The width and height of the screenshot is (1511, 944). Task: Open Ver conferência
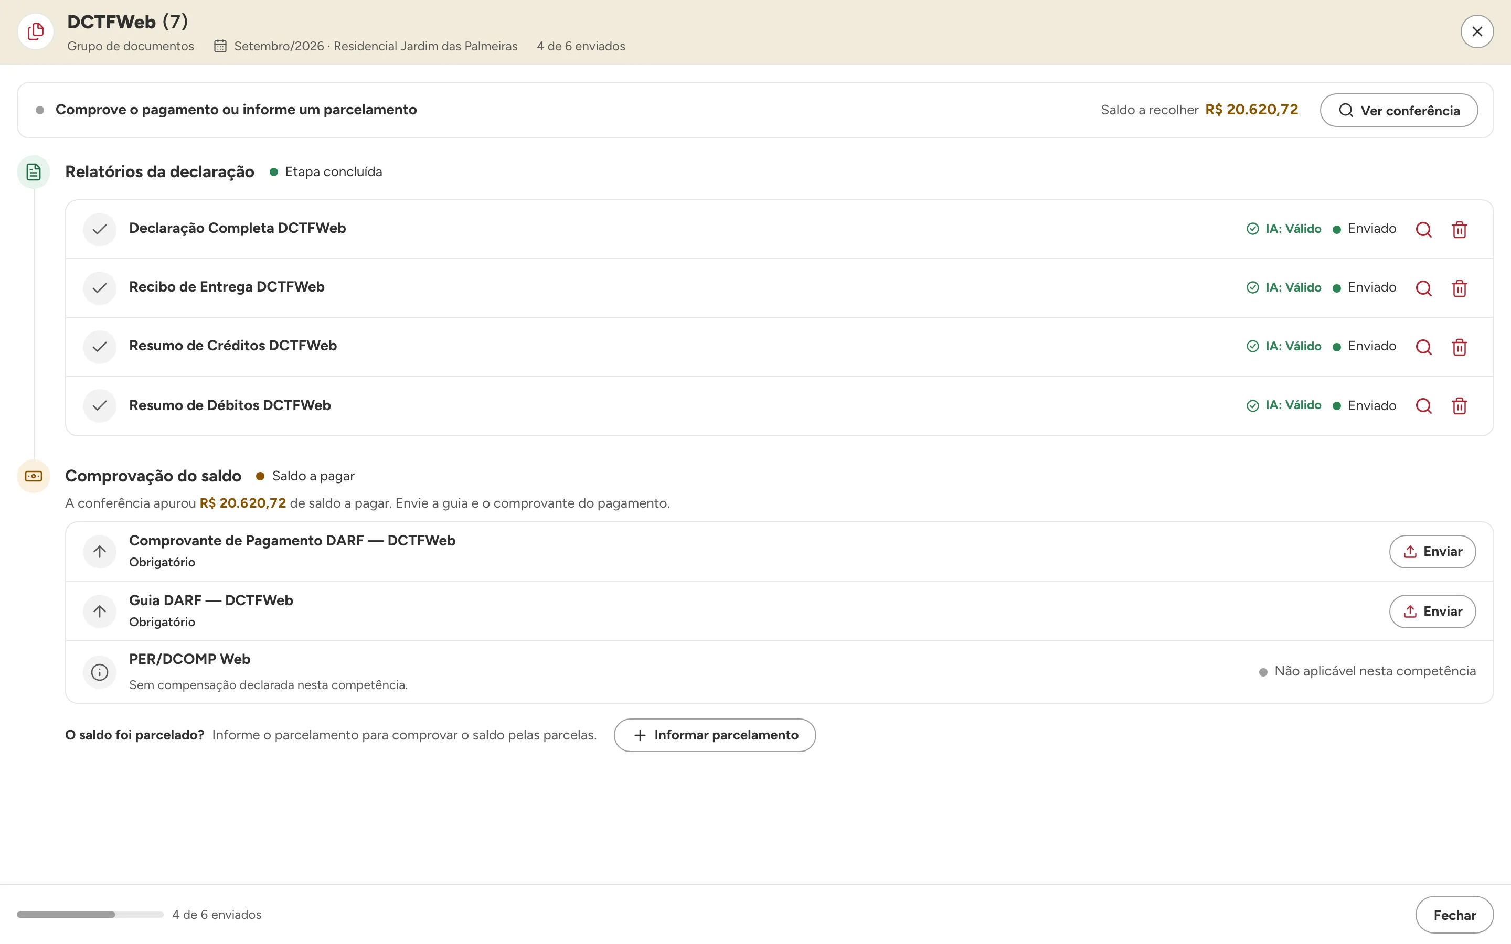(x=1399, y=111)
